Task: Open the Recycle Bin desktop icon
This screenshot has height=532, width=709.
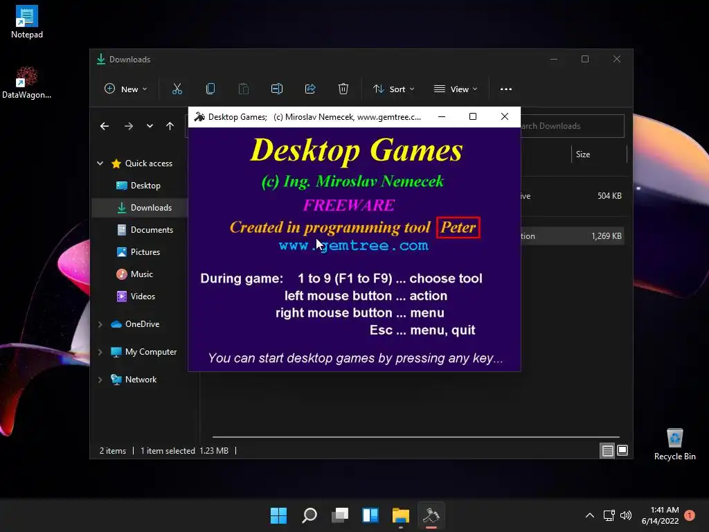Action: pos(674,444)
